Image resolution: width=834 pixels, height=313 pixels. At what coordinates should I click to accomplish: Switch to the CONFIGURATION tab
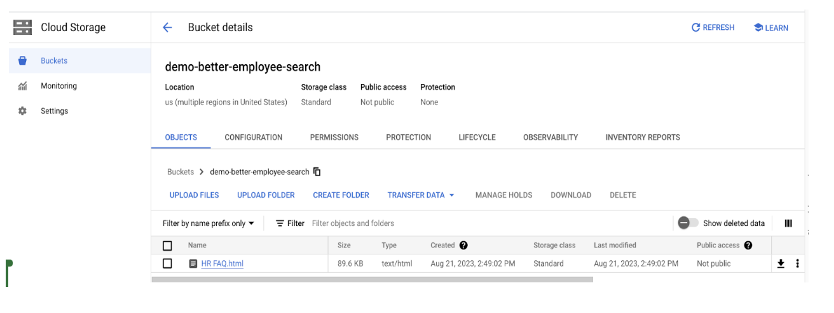point(254,137)
